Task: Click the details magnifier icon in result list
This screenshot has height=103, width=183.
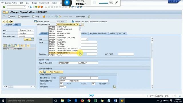Action: (x=5, y=45)
